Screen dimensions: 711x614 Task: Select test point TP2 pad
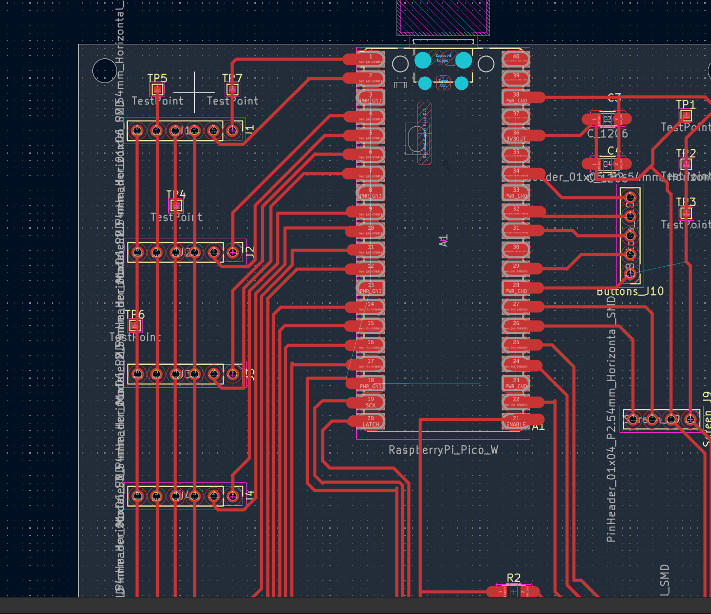[686, 164]
